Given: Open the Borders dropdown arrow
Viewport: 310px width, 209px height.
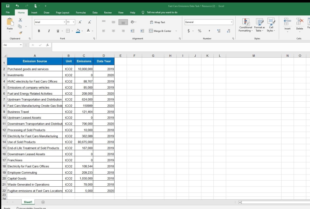Looking at the screenshot, I should (72, 31).
